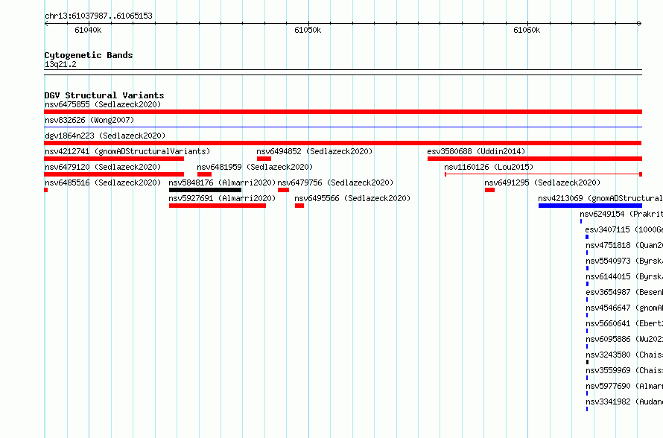Screen dimensions: 663x438
Task: Select the esv3654987 variant label
Action: pyautogui.click(x=624, y=292)
